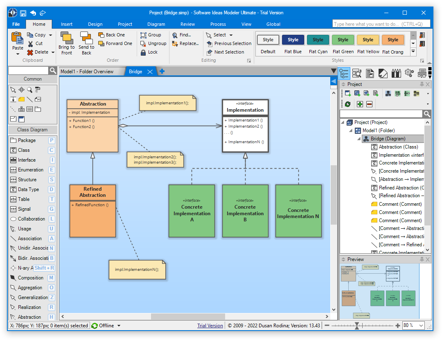Switch to Model1 - Folder Overview tab
442x340 pixels.
pos(87,72)
